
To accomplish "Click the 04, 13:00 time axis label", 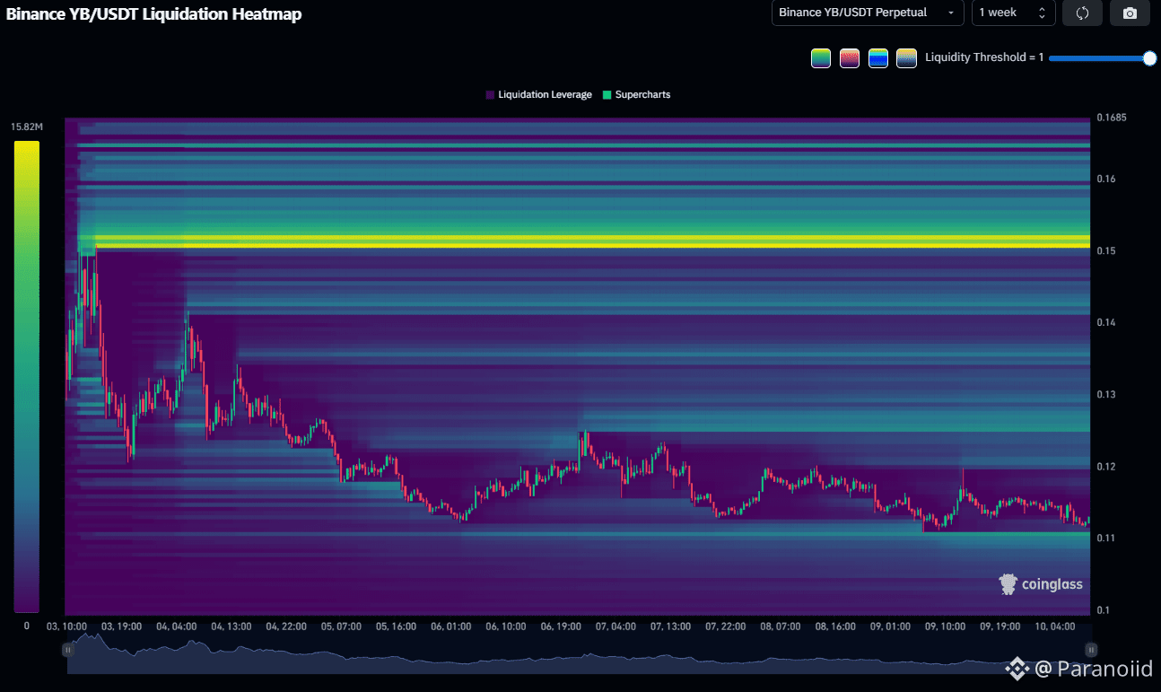I will (x=231, y=626).
